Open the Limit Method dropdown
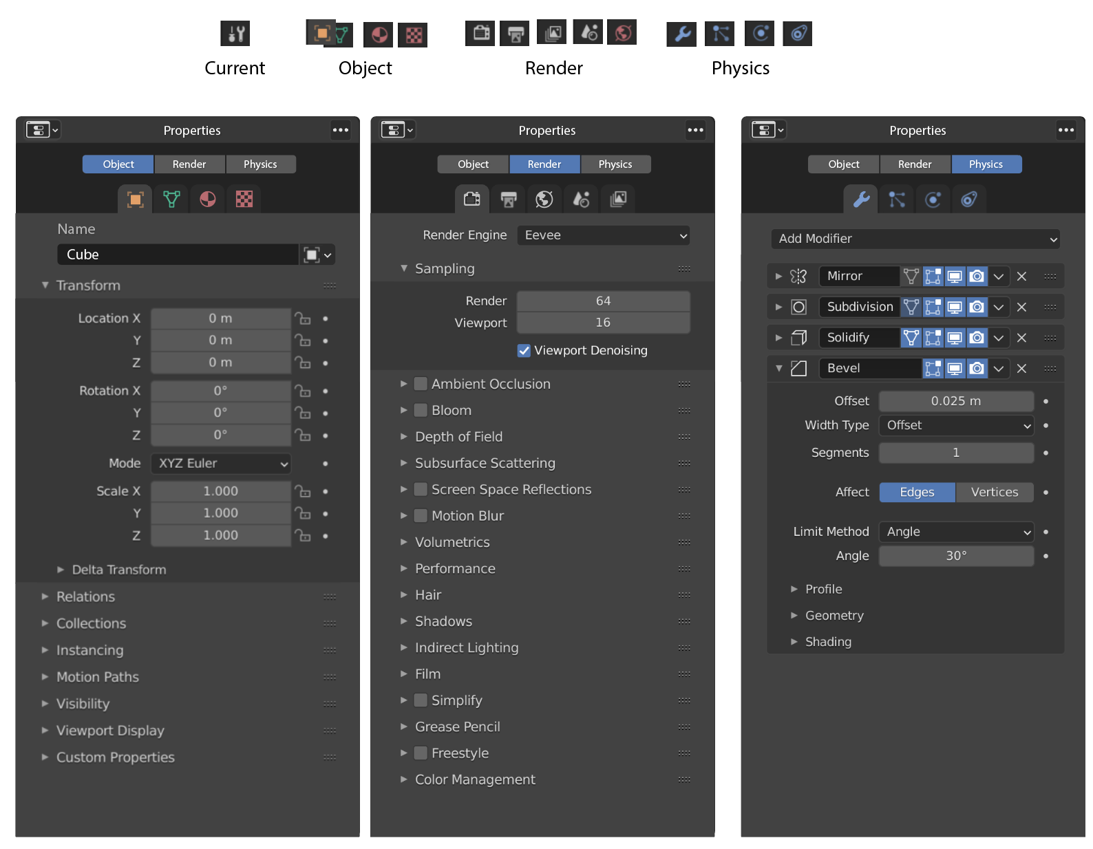Screen dimensions: 1093x849 [x=957, y=532]
